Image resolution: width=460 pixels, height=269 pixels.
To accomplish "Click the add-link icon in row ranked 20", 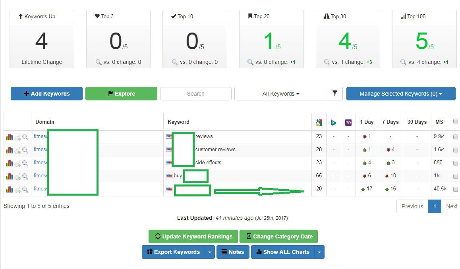I will pos(17,190).
